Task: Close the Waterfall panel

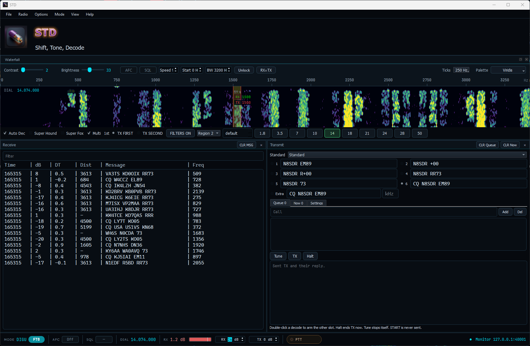Action: (x=527, y=59)
